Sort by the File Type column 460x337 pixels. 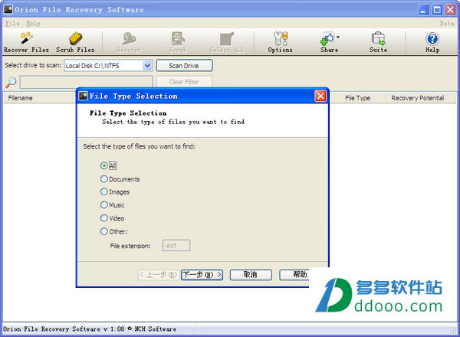pyautogui.click(x=357, y=98)
